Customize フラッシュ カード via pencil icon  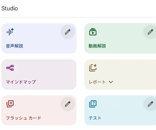tap(68, 104)
